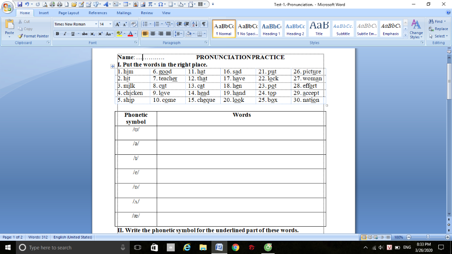Viewport: 452px width, 254px height.
Task: Open the font name dropdown
Action: pos(96,24)
